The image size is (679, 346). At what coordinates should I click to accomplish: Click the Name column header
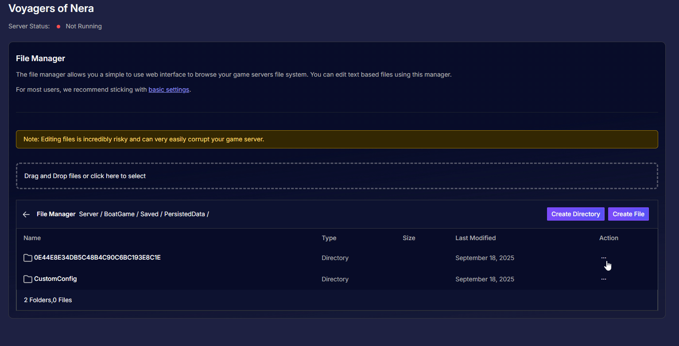point(32,238)
